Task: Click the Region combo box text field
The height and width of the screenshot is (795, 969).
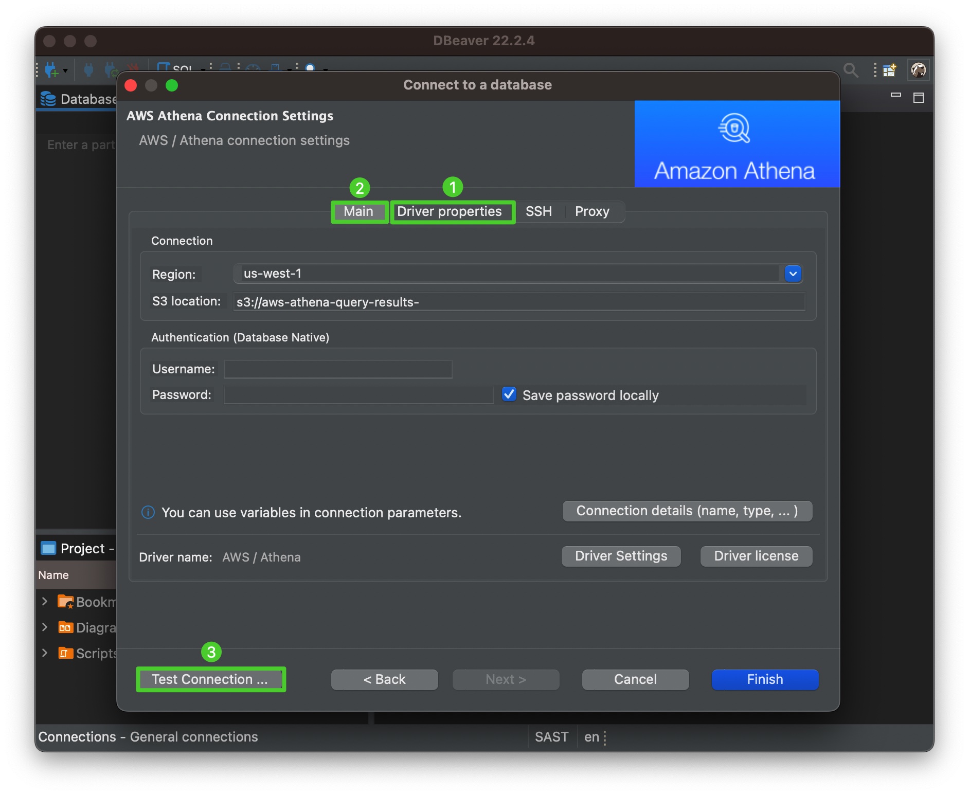Action: (509, 274)
